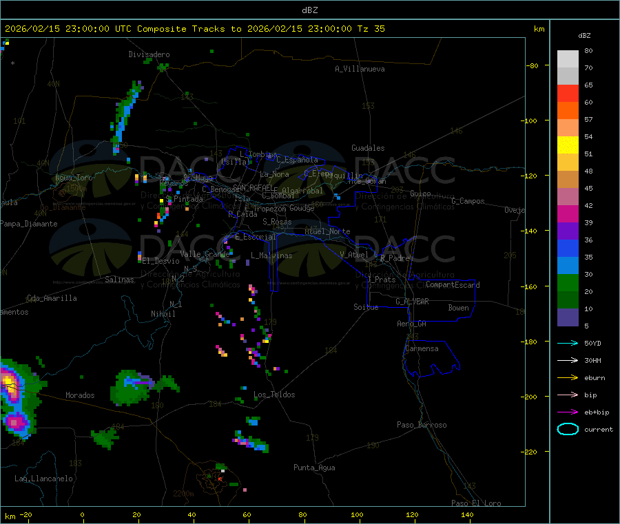Click the '-120' tick on the right axis
The height and width of the screenshot is (524, 620).
click(x=530, y=176)
